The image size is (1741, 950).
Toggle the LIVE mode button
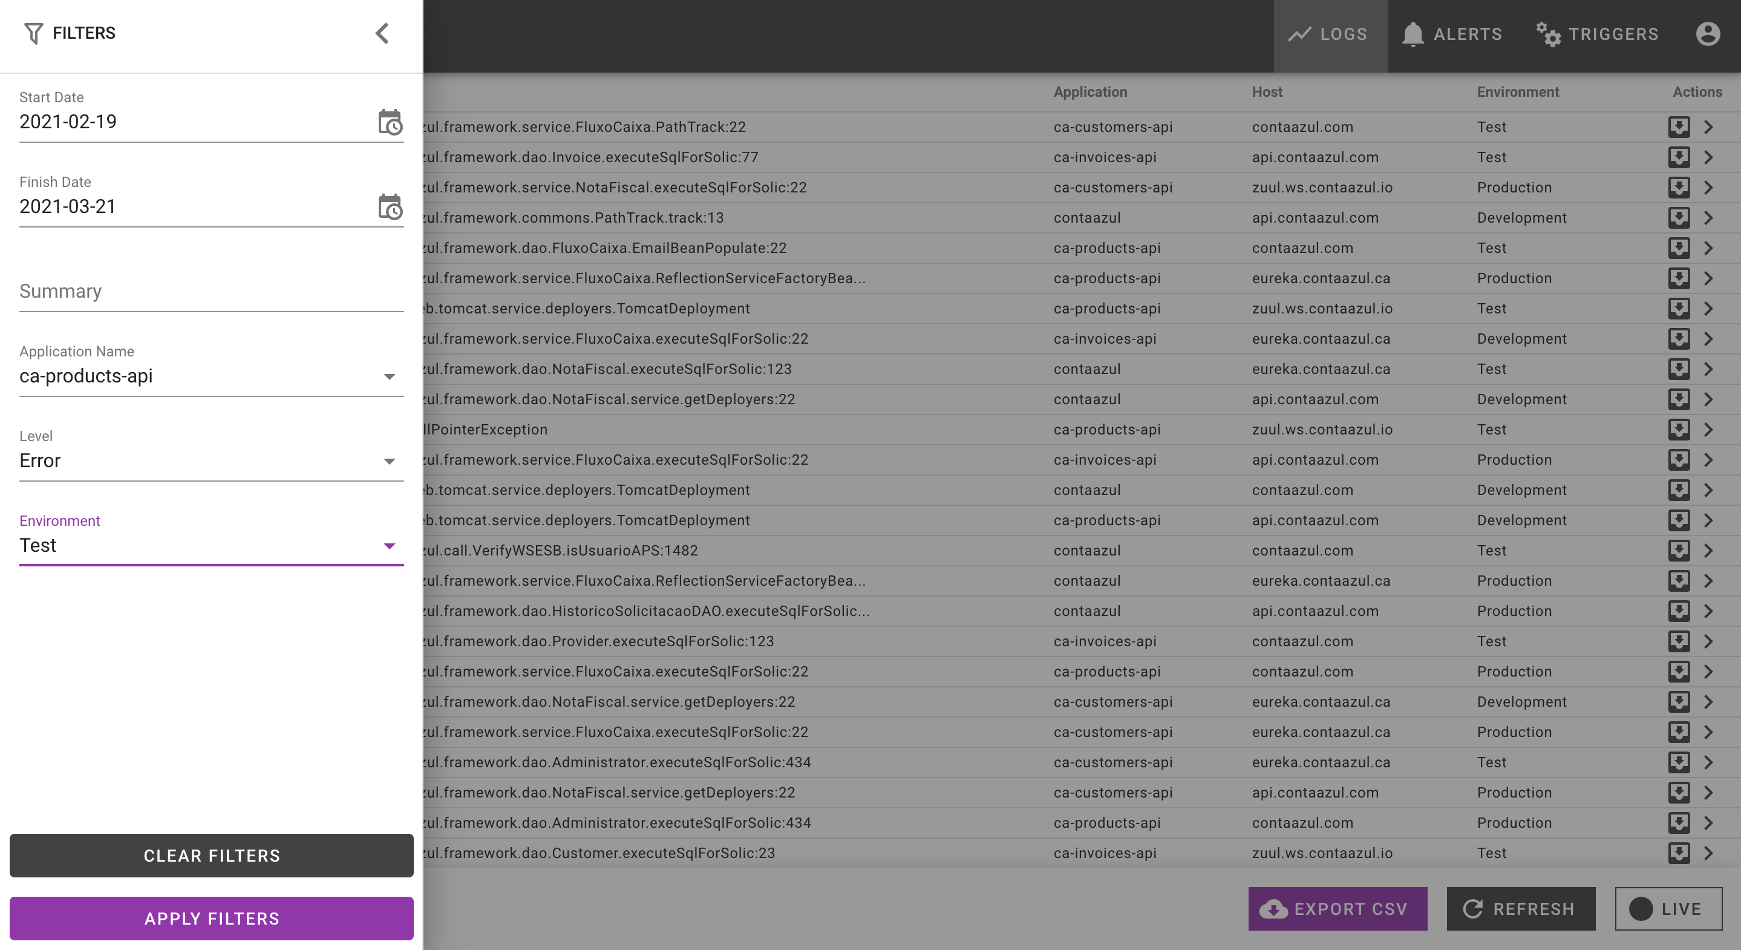pos(1668,909)
